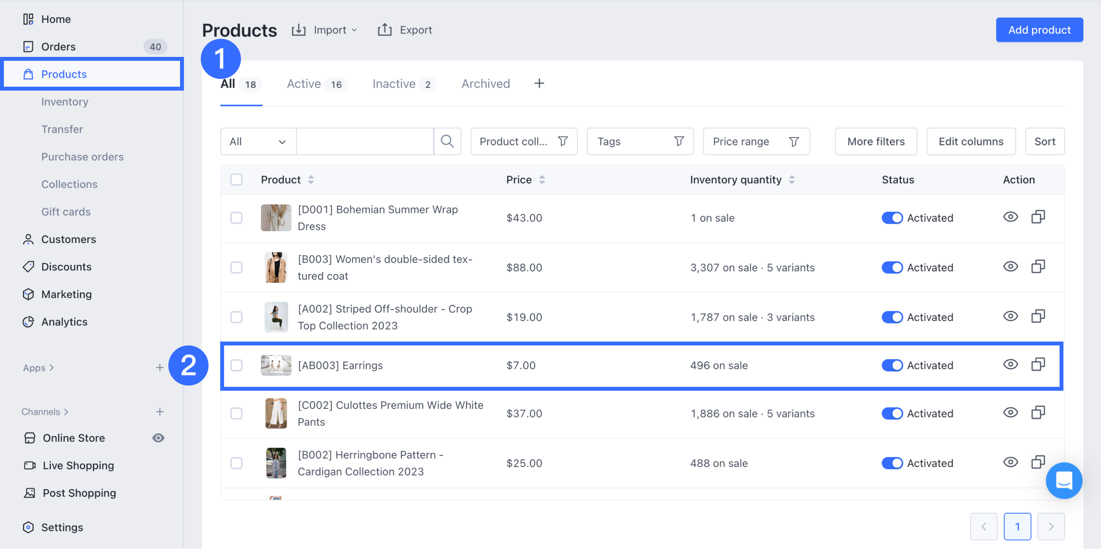Screen dimensions: 1101x549
Task: Click the plus icon to add tab view
Action: tap(539, 83)
